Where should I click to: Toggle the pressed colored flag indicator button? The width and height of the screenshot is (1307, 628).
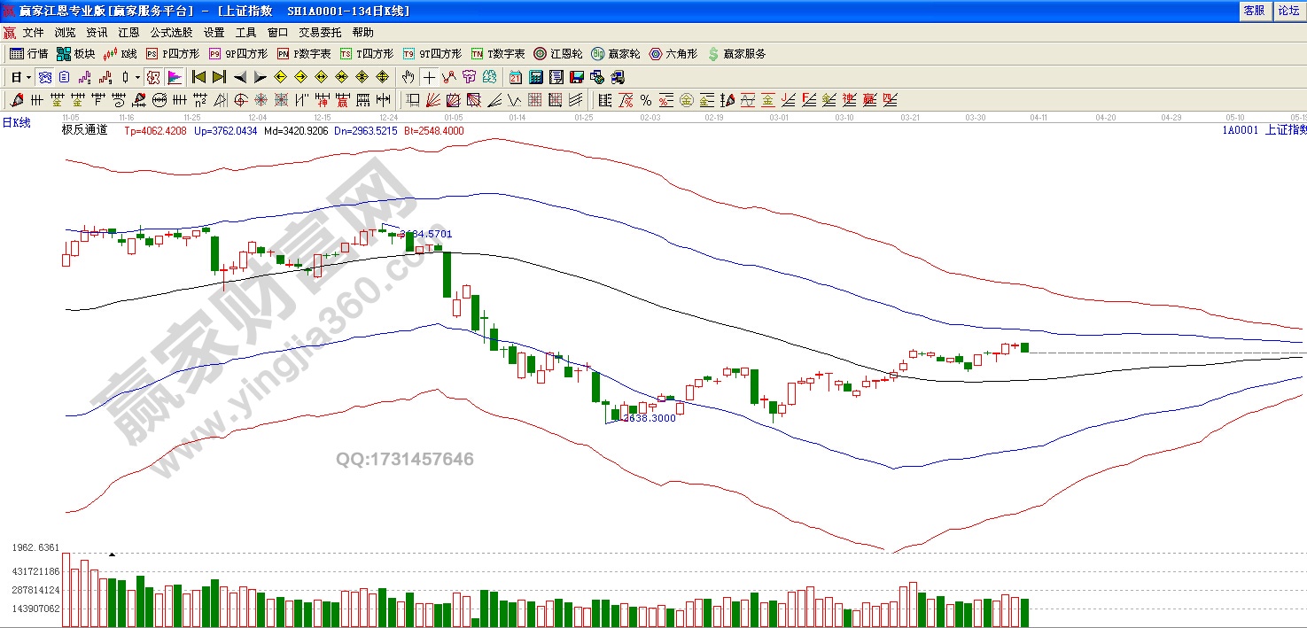(175, 77)
